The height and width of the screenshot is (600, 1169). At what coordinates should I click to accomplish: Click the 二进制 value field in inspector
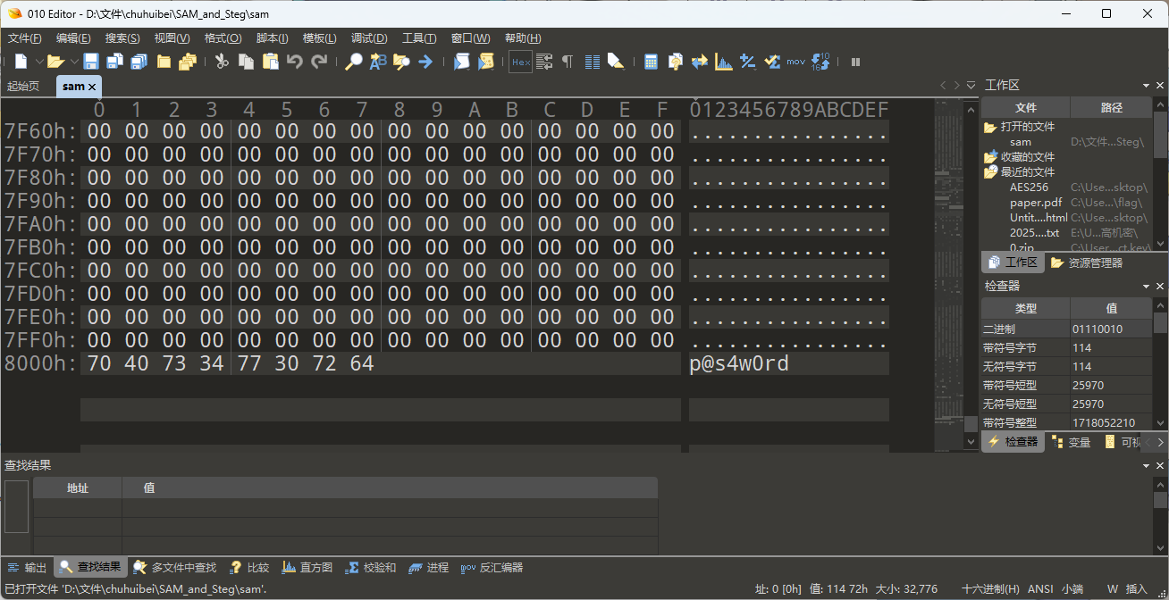click(1111, 329)
